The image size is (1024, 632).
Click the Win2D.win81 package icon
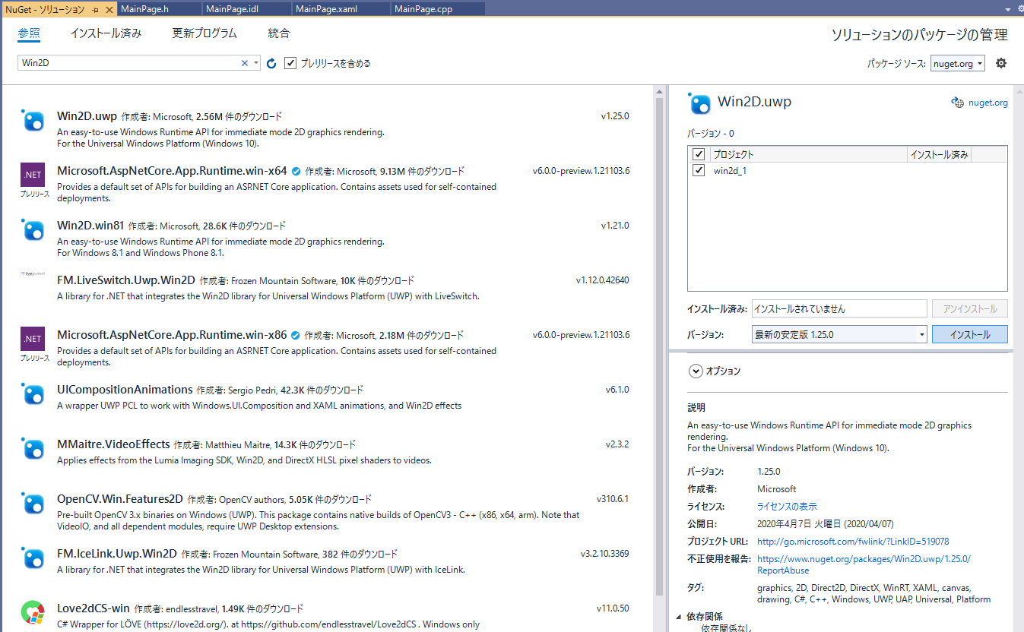(x=33, y=230)
